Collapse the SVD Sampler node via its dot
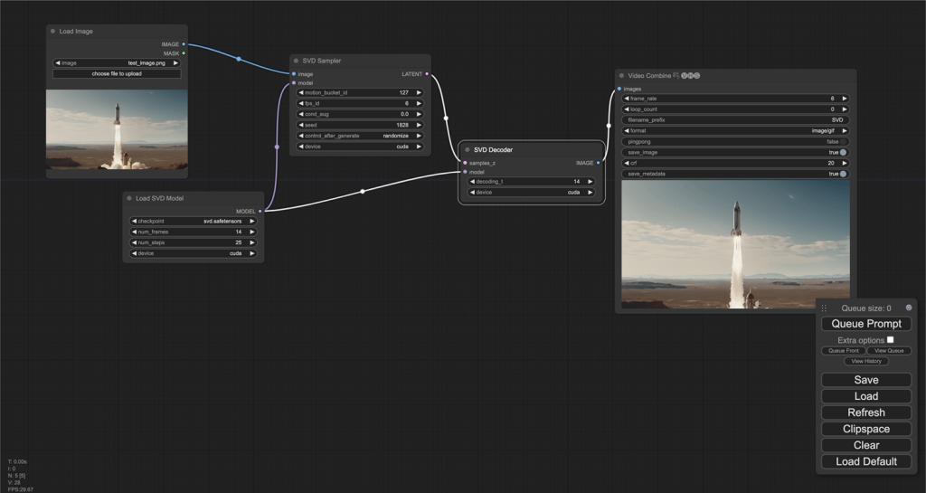Viewport: 926px width, 493px height. [x=296, y=61]
